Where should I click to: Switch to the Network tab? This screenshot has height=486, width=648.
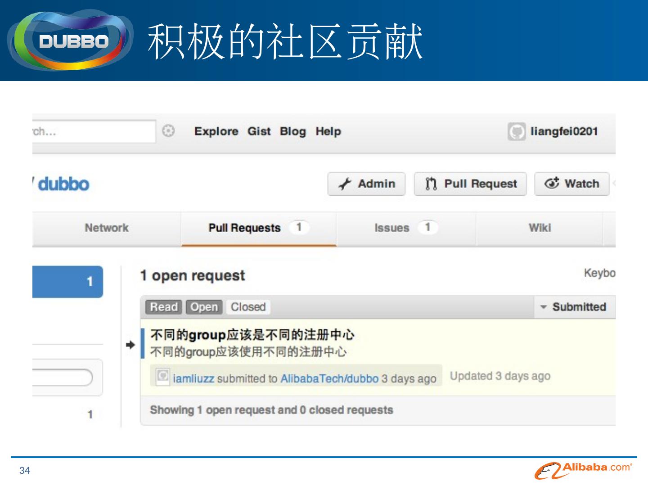107,228
